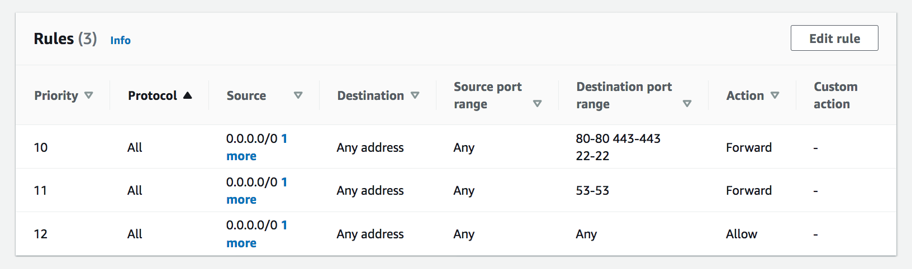This screenshot has height=269, width=912.
Task: Toggle Protocol ascending sort arrow
Action: (187, 95)
